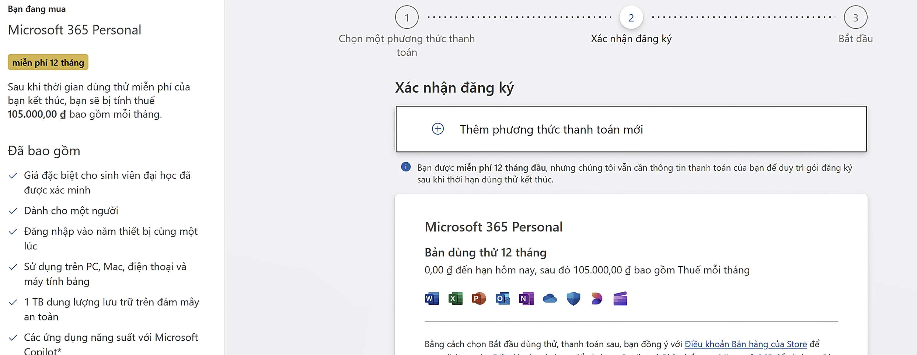917x355 pixels.
Task: Click the Microsoft Designer icon
Action: (x=597, y=298)
